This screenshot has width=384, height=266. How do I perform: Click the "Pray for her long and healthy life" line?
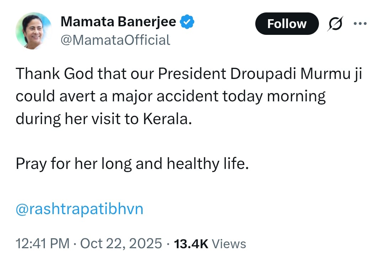[x=132, y=164]
